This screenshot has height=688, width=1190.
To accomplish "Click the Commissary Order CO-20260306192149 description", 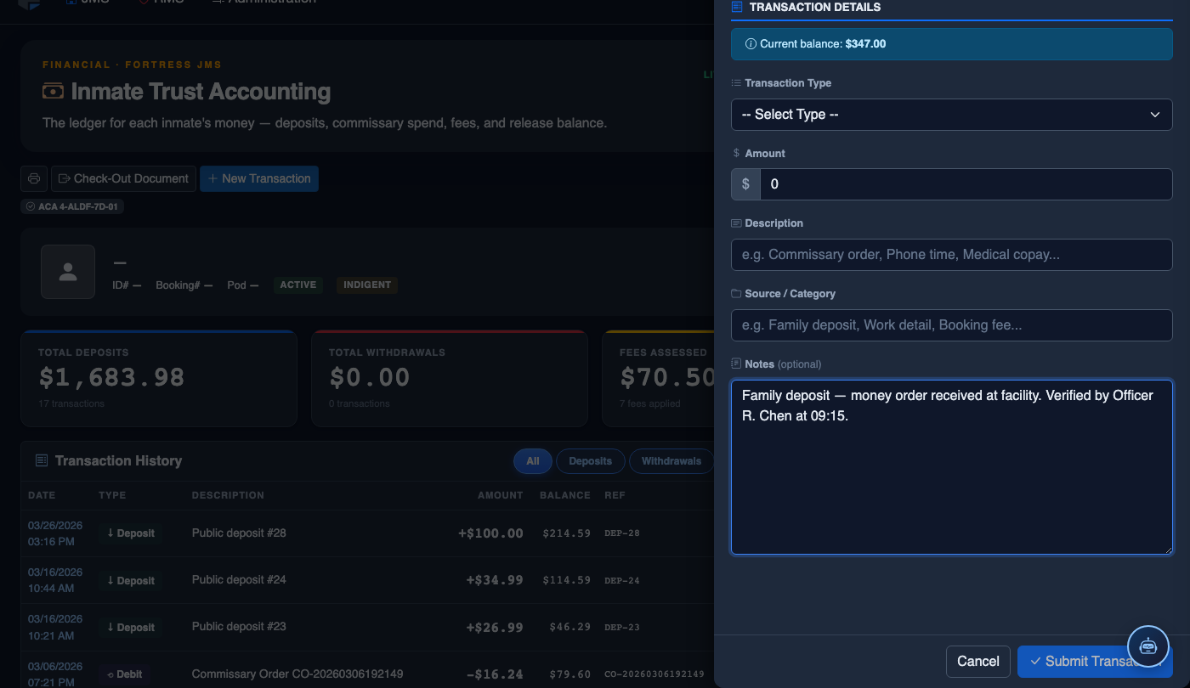I will [297, 674].
